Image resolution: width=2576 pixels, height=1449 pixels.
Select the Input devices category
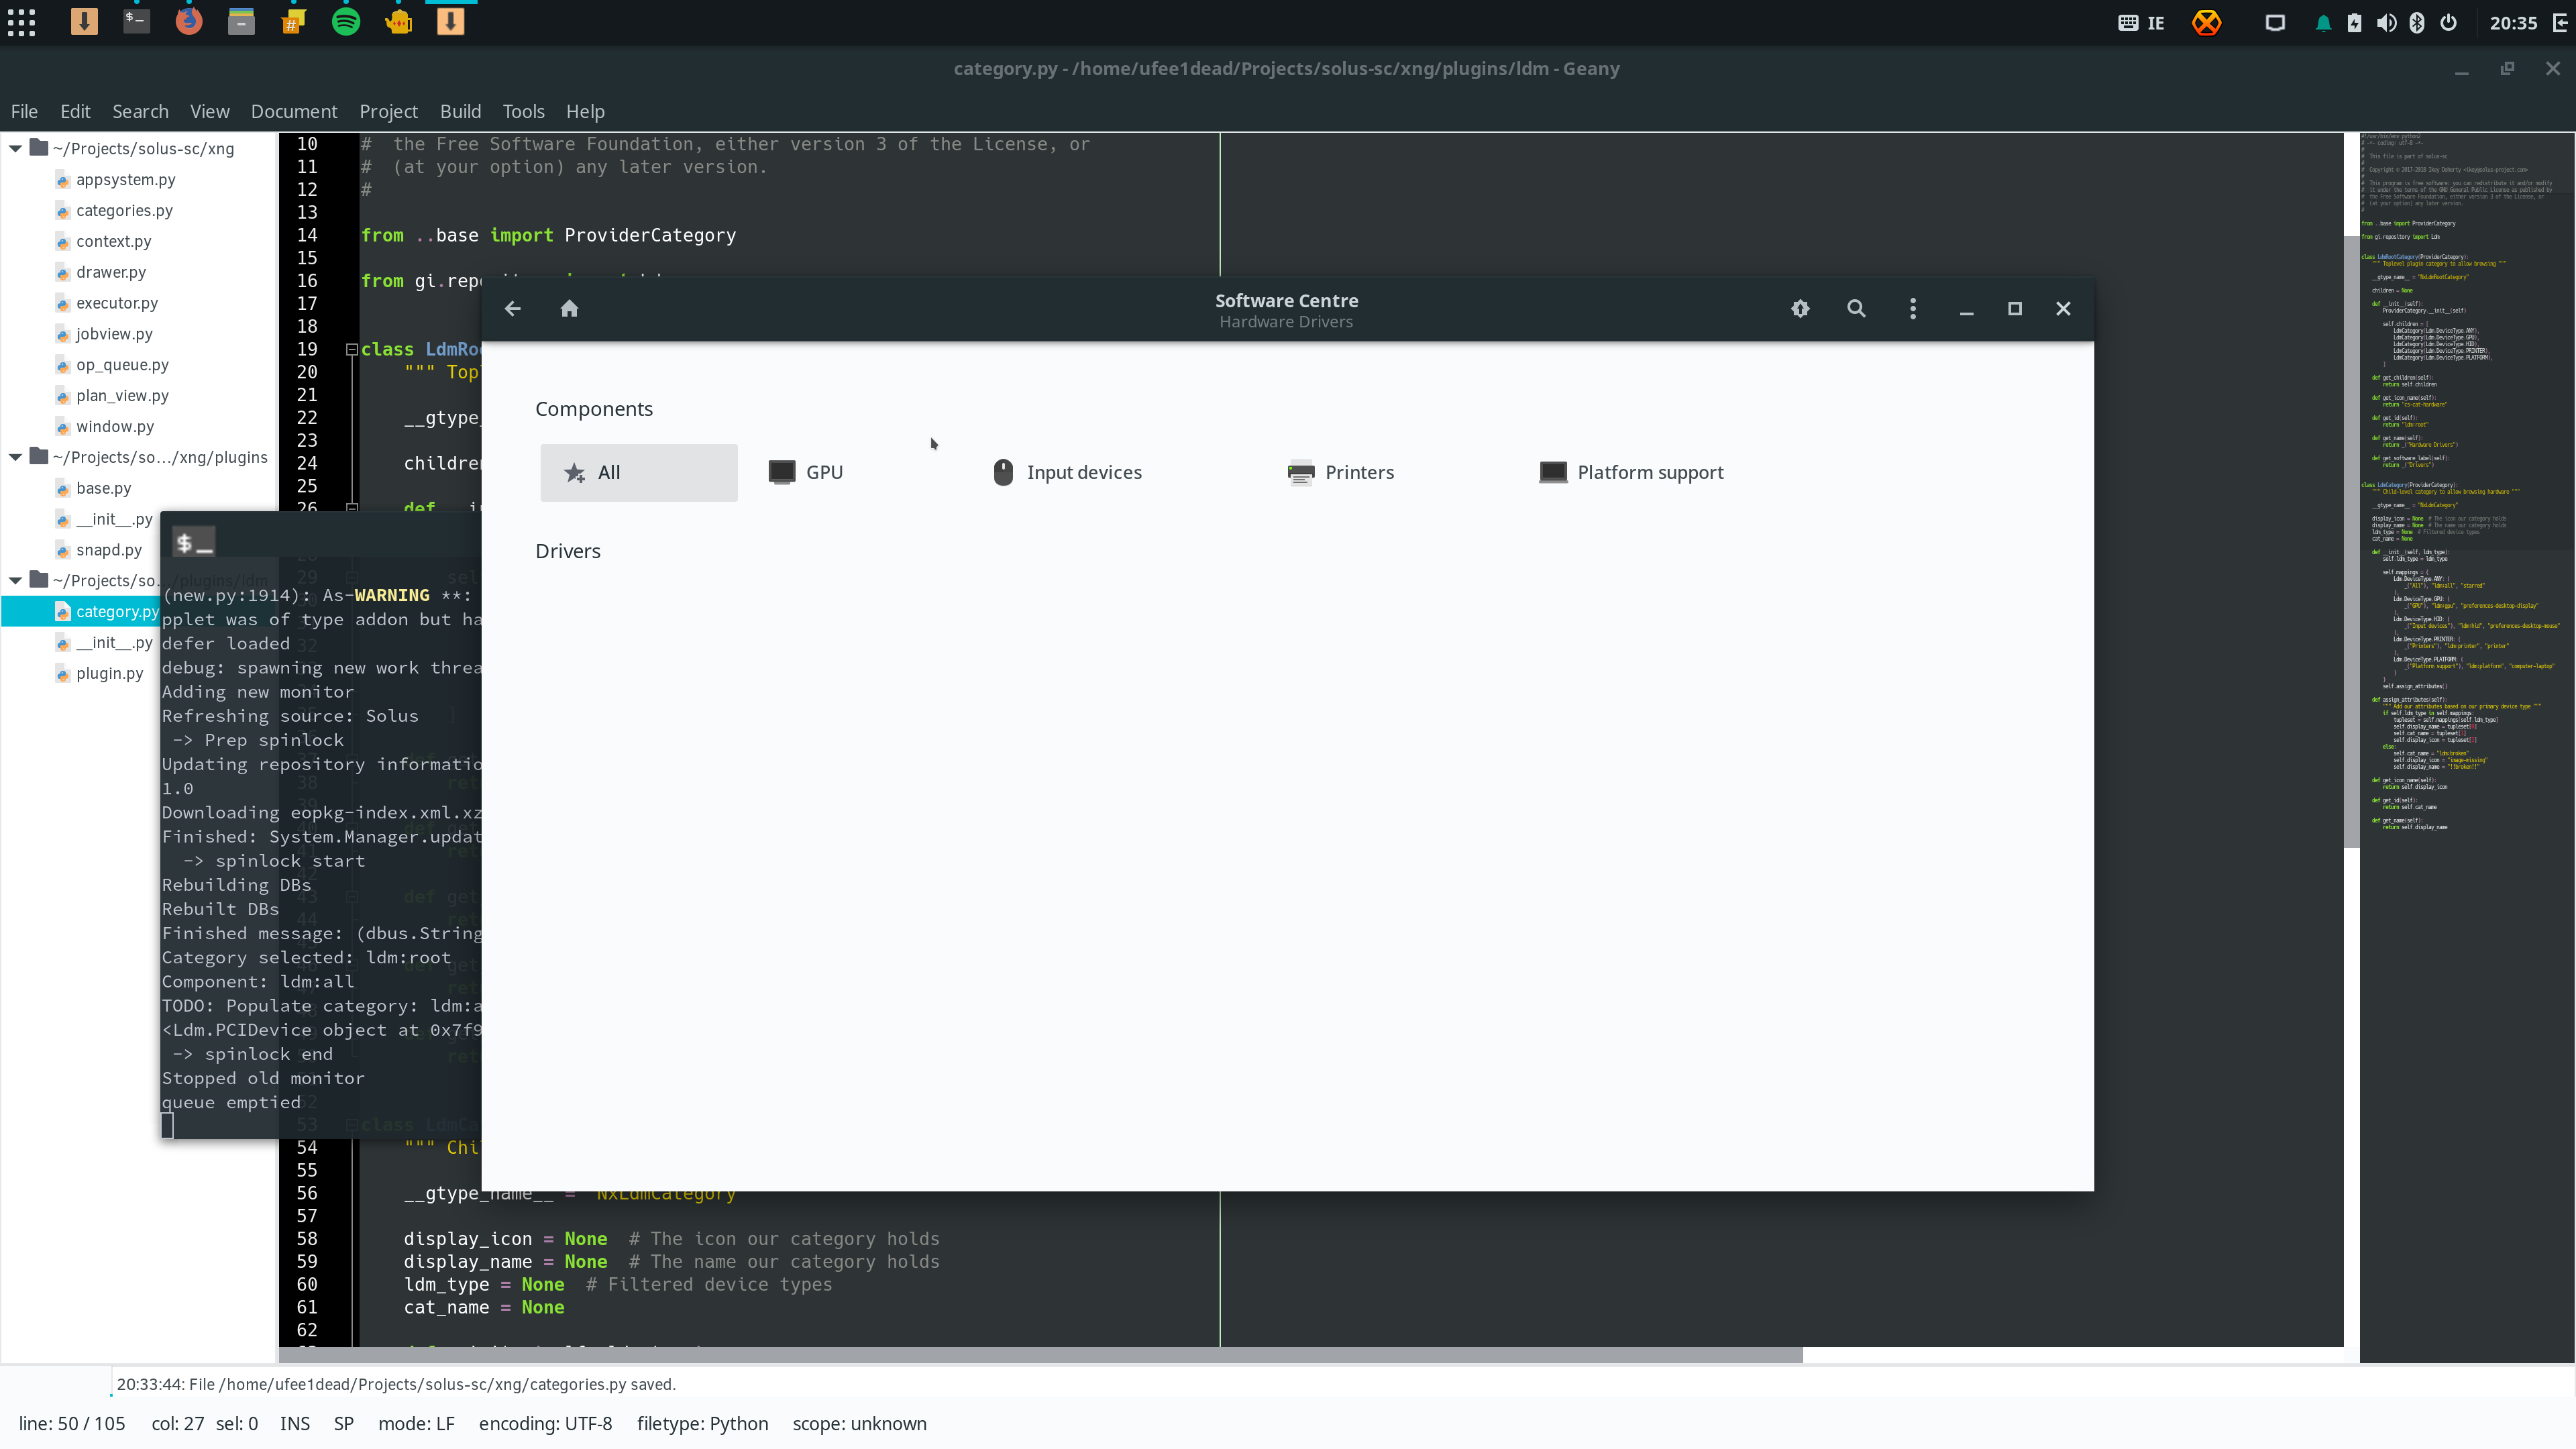coord(1067,472)
